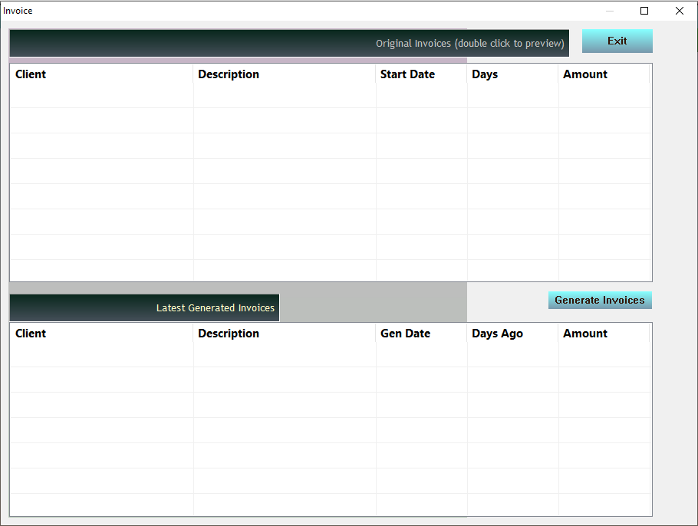Click the Exit button
The height and width of the screenshot is (526, 698).
(617, 41)
